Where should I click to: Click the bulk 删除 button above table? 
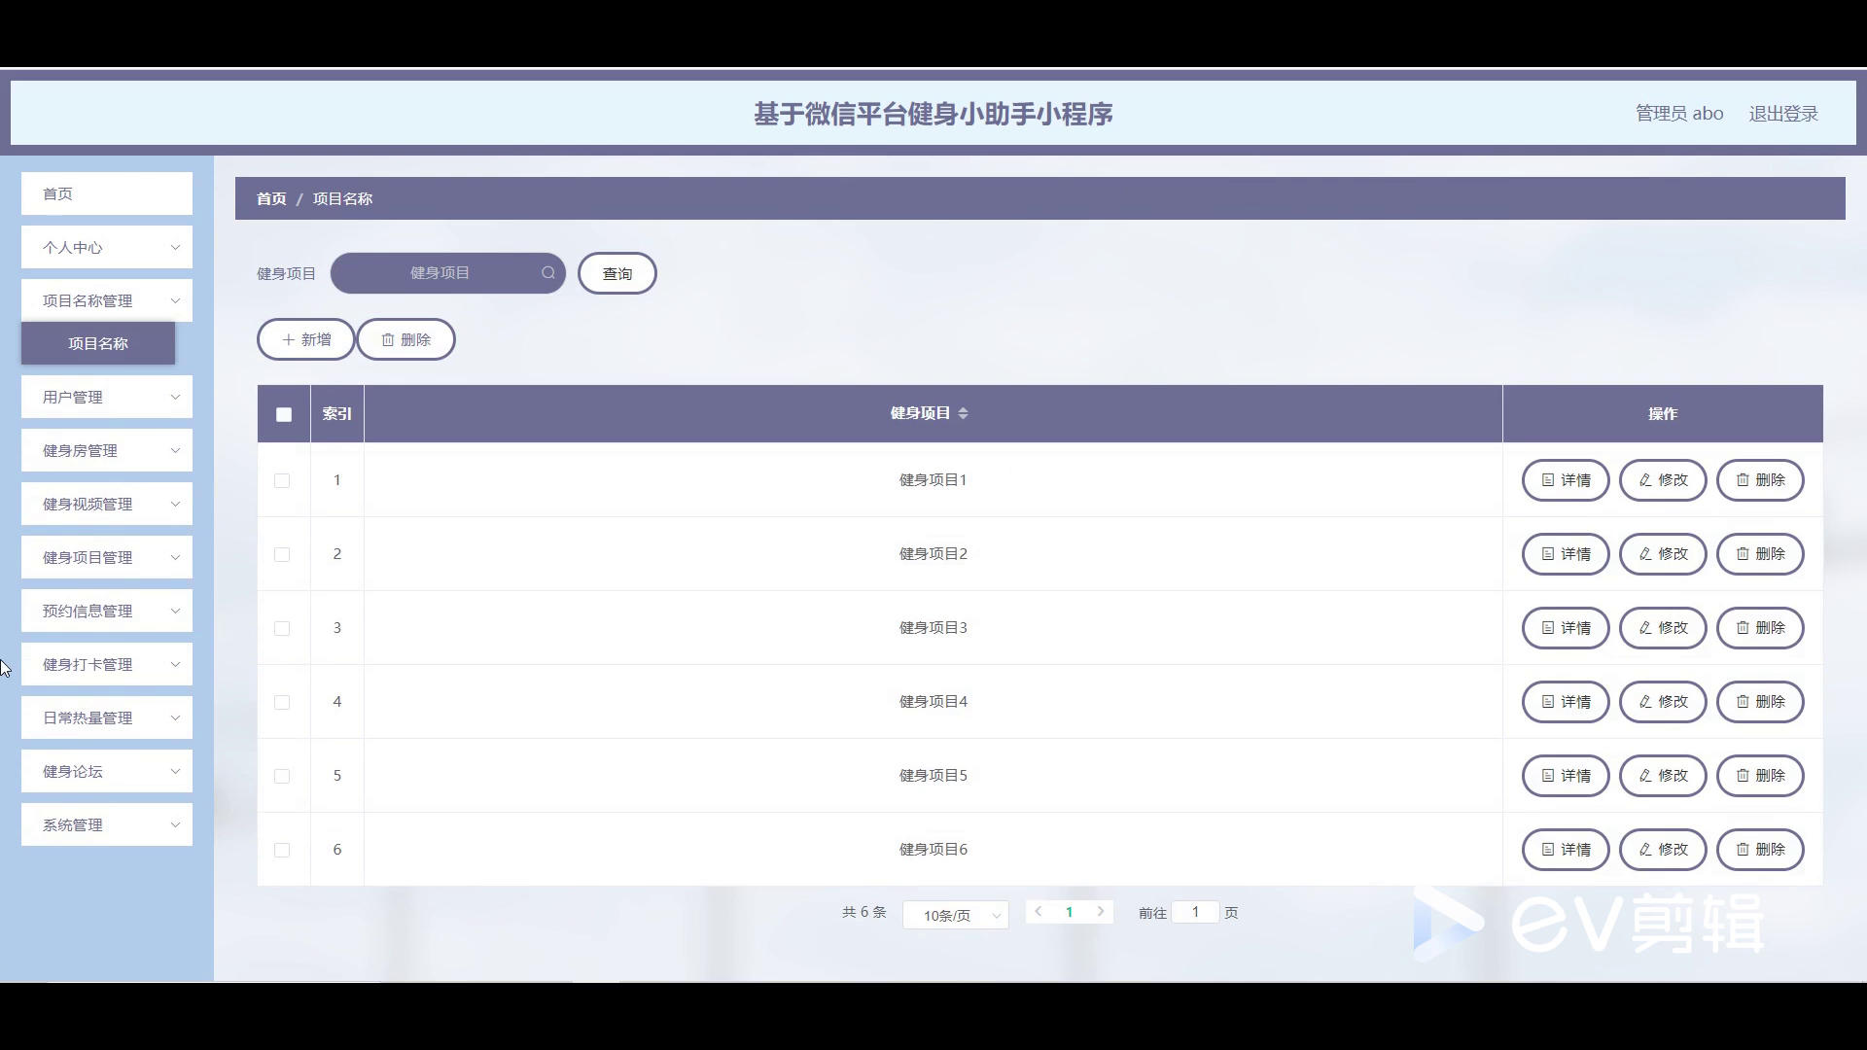(405, 340)
